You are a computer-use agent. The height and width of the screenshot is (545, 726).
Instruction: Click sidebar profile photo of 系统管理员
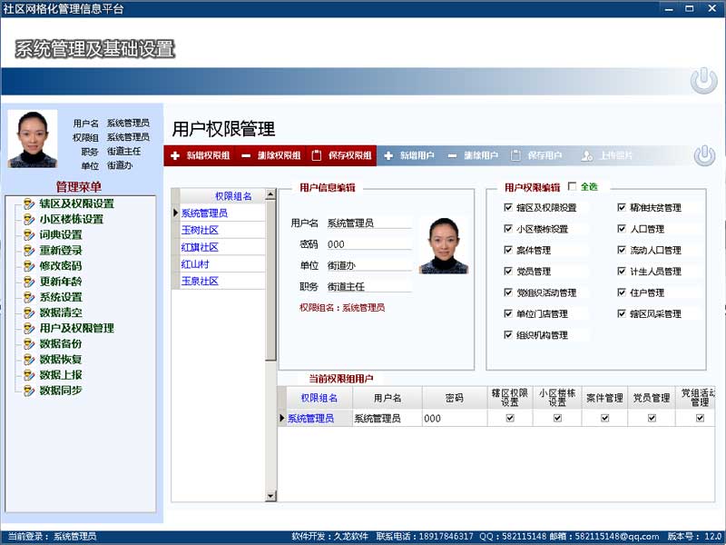point(33,139)
